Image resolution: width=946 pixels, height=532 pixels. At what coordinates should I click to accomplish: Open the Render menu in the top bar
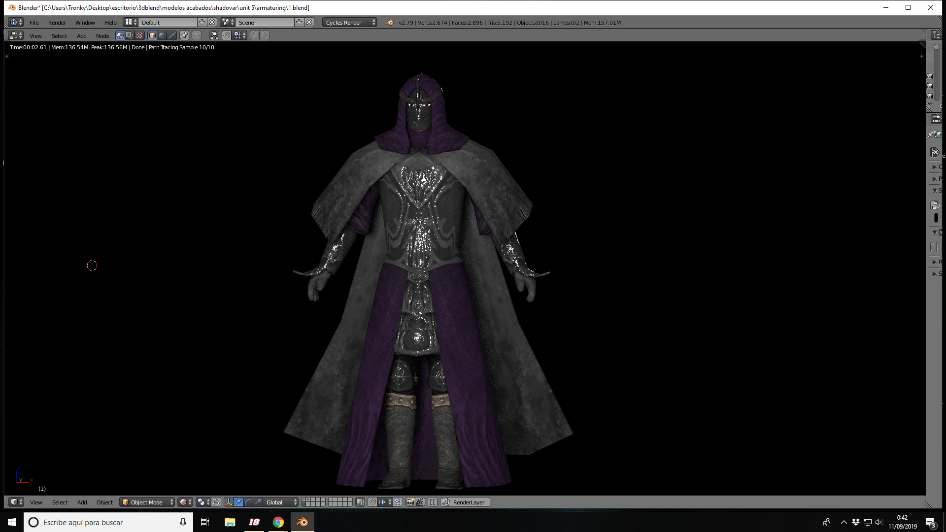57,22
